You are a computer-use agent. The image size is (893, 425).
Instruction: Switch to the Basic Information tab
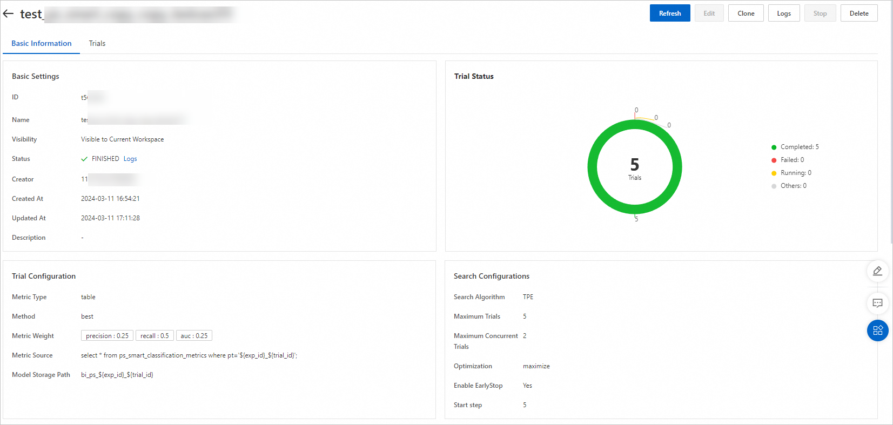point(42,43)
